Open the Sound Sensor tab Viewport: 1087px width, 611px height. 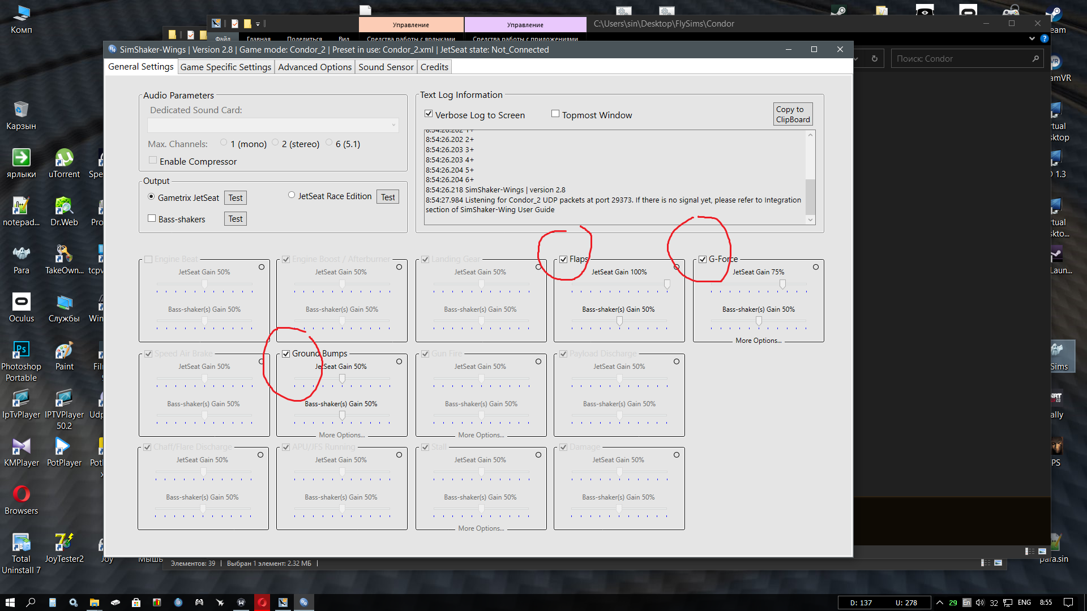click(x=386, y=67)
